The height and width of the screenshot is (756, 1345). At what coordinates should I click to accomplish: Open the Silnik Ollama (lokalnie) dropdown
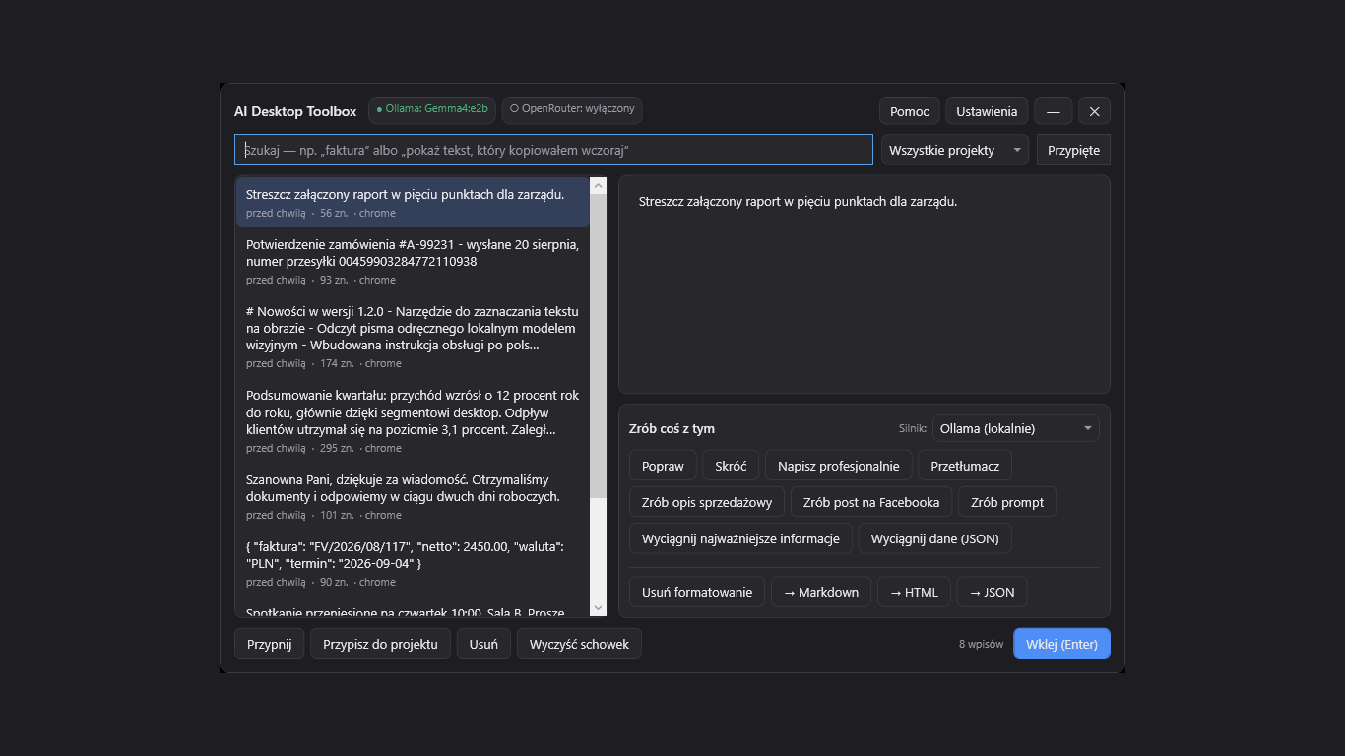[x=1015, y=428]
